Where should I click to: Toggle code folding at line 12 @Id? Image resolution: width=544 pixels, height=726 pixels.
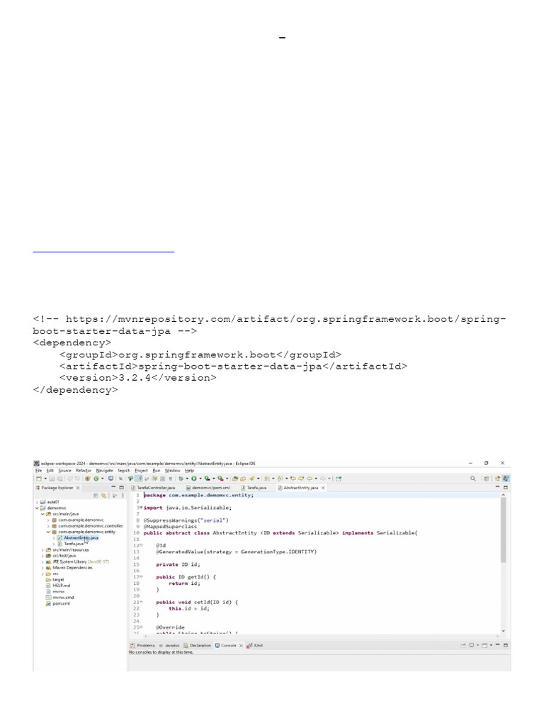click(x=141, y=545)
